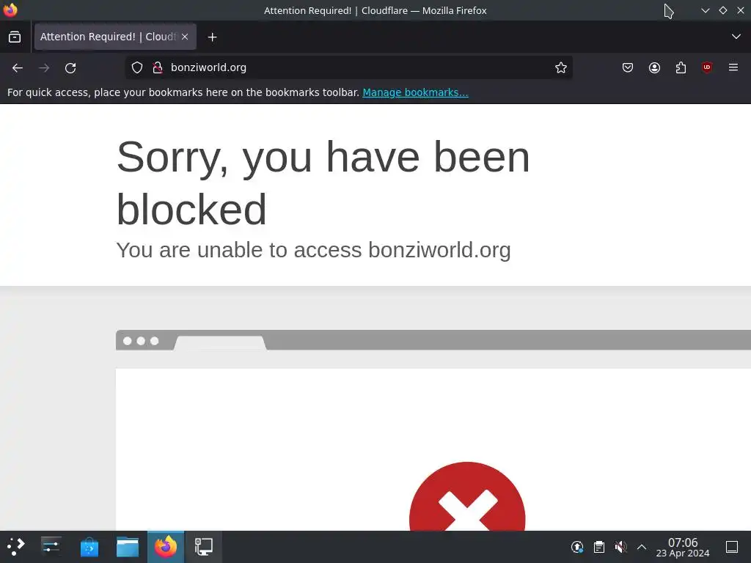Screen dimensions: 751x563
Task: Open the Extensions puzzle icon
Action: 681,67
